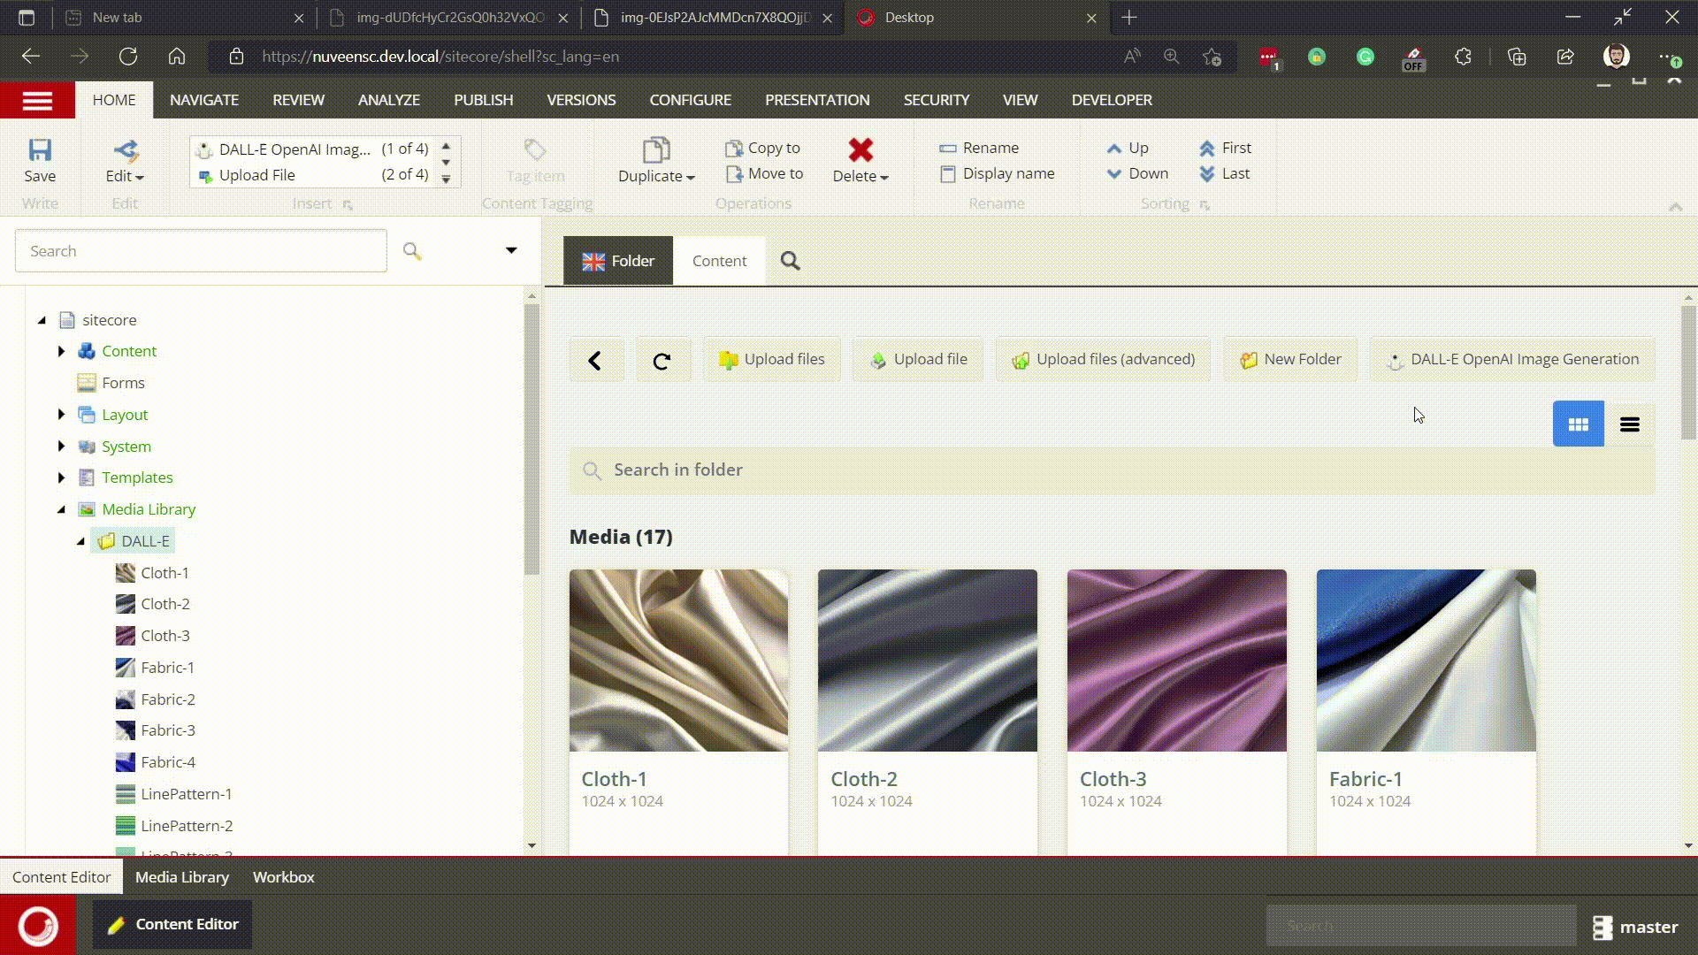Screen dimensions: 1698x955
Task: Click the red hamburger Sitecore menu
Action: tap(37, 100)
